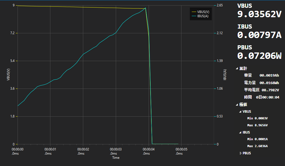Click the VBUS Max 8.9656V entry
This screenshot has height=166, width=285.
(x=257, y=125)
